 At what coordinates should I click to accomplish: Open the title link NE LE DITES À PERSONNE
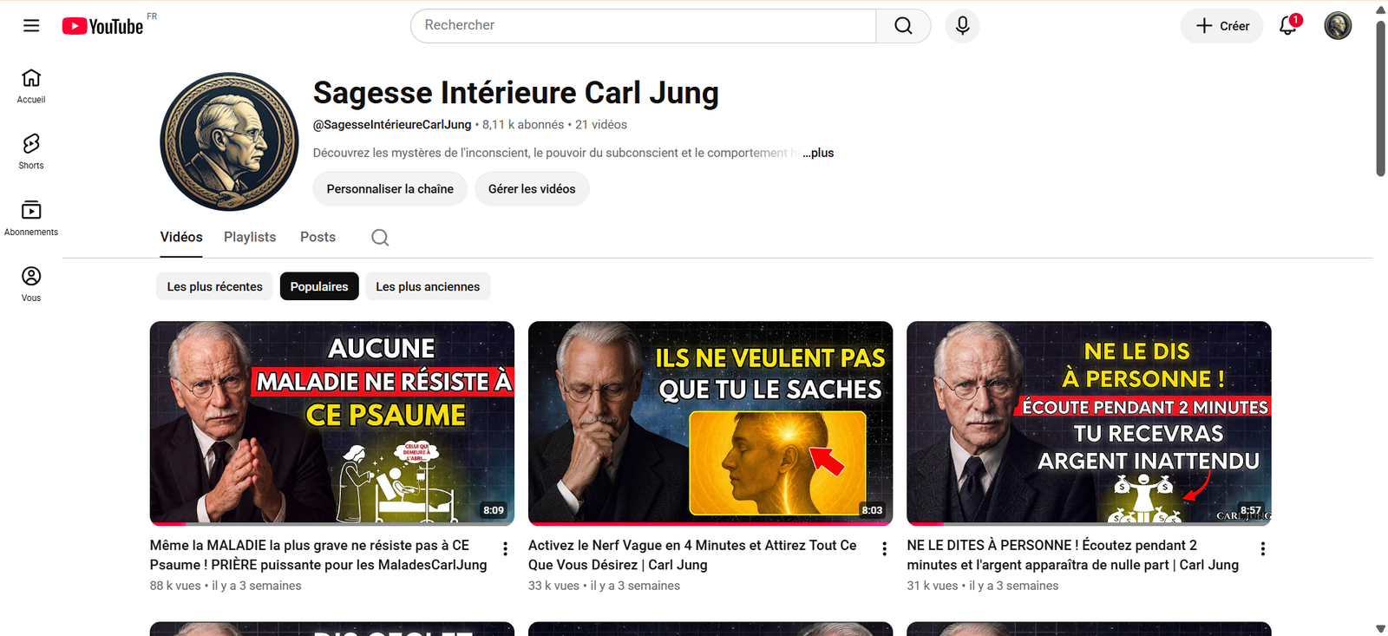click(1073, 555)
